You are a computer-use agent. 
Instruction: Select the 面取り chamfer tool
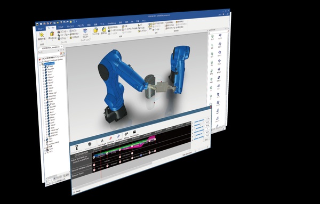[104, 31]
